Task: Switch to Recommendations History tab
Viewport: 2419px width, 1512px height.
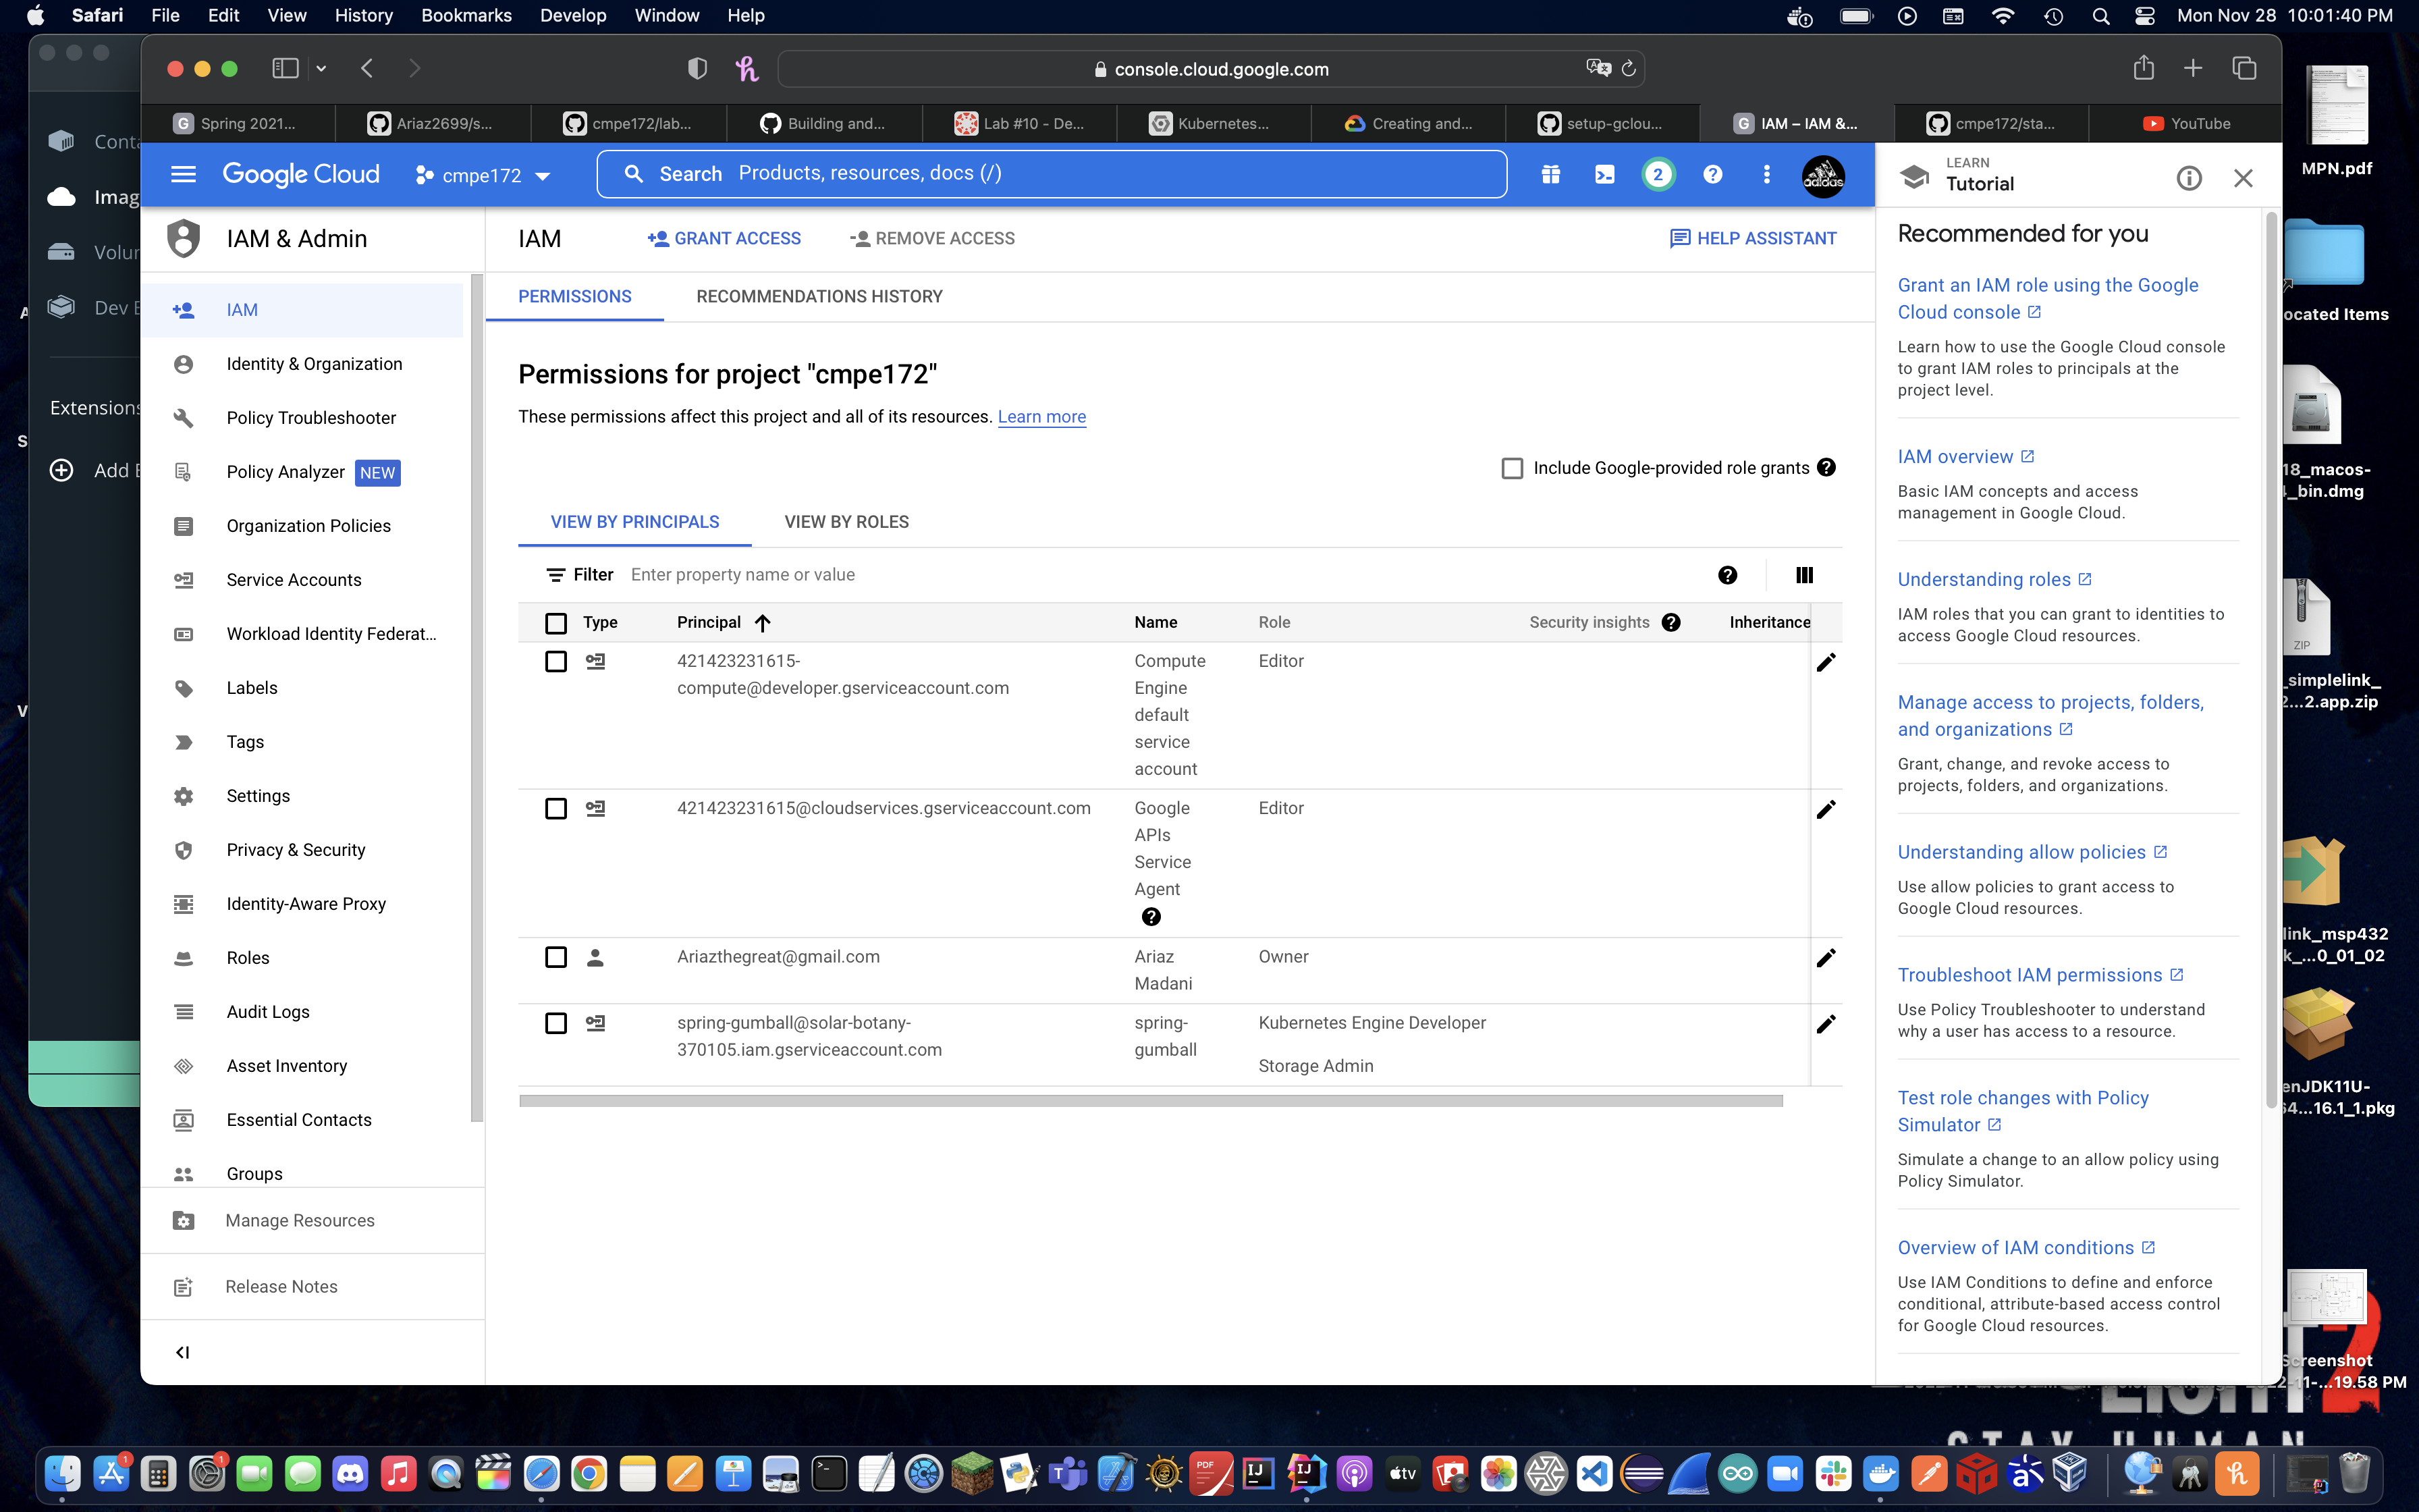Action: (x=819, y=296)
